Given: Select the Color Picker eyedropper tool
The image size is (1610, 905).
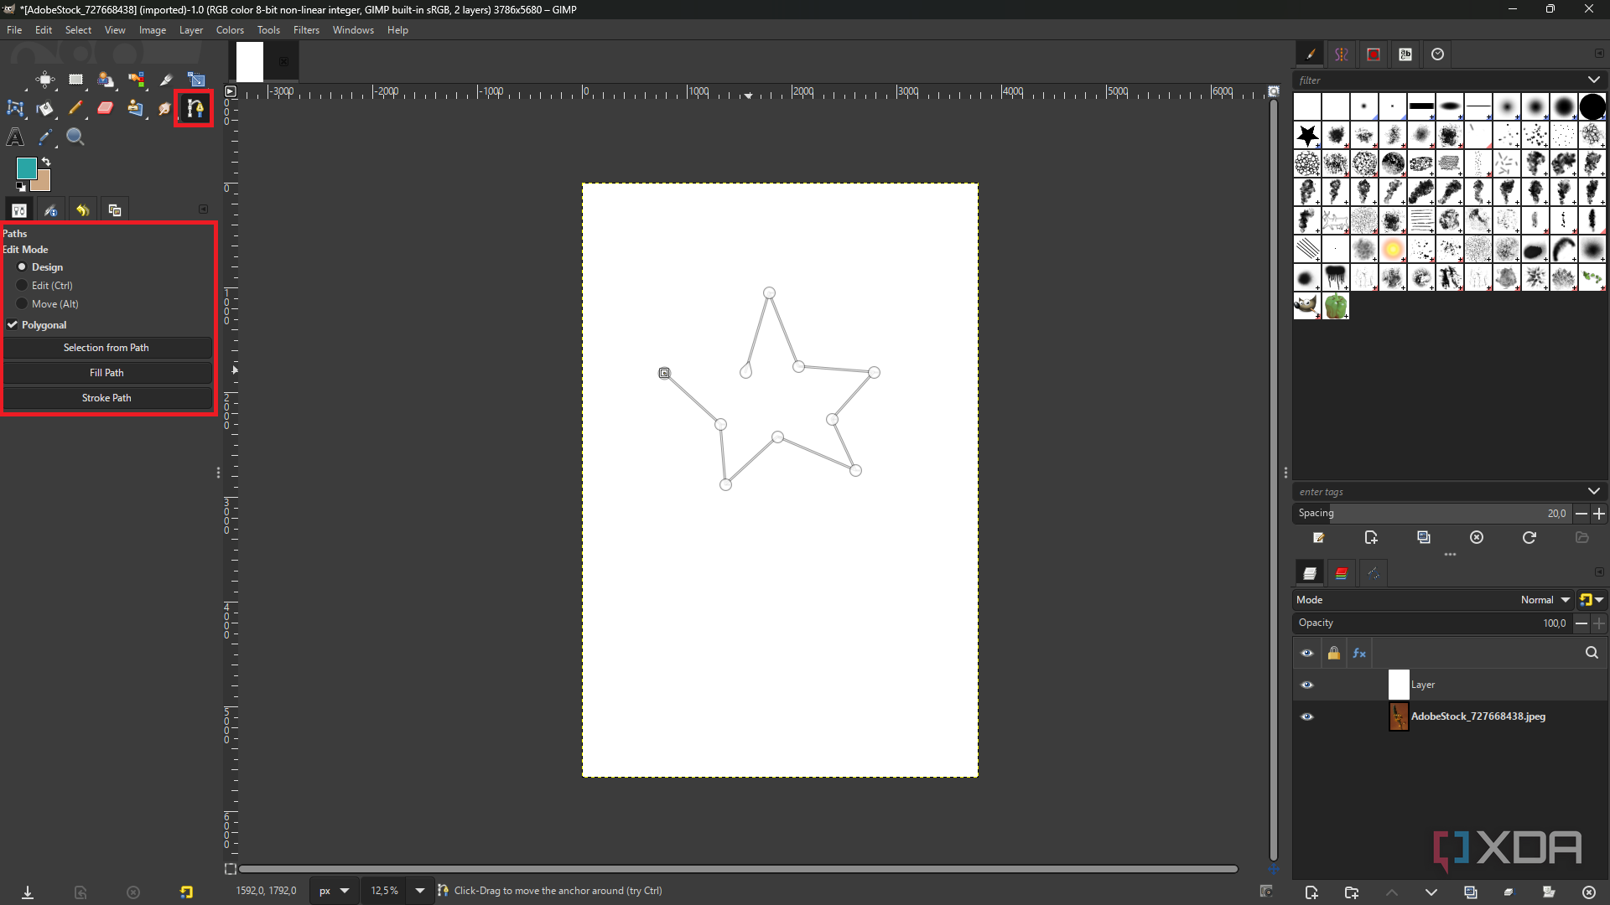Looking at the screenshot, I should click(45, 137).
